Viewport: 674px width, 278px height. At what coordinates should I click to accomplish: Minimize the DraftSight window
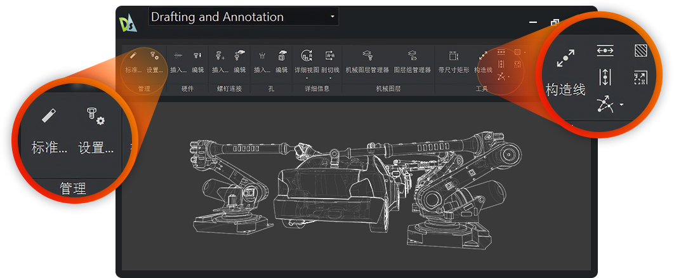[533, 22]
